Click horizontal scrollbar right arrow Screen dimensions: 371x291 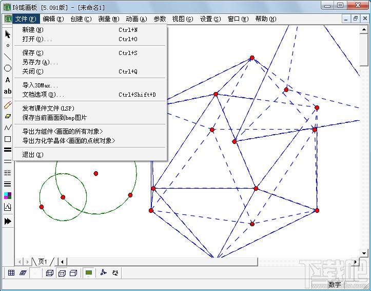pos(356,262)
